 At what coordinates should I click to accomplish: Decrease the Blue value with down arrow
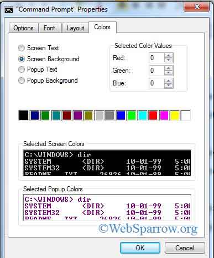point(168,85)
